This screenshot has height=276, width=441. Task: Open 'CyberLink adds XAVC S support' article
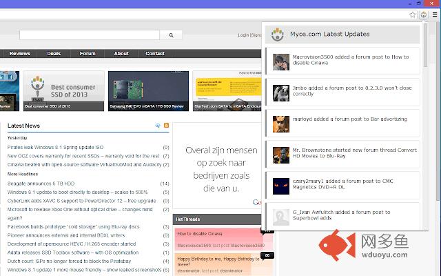pyautogui.click(x=81, y=201)
